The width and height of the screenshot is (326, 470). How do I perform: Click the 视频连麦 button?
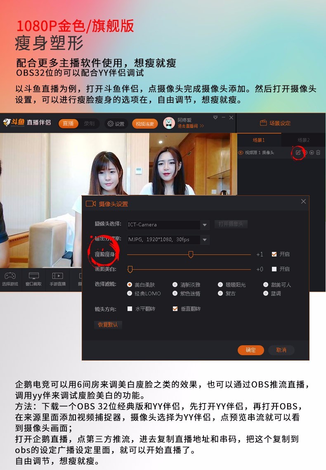(145, 123)
